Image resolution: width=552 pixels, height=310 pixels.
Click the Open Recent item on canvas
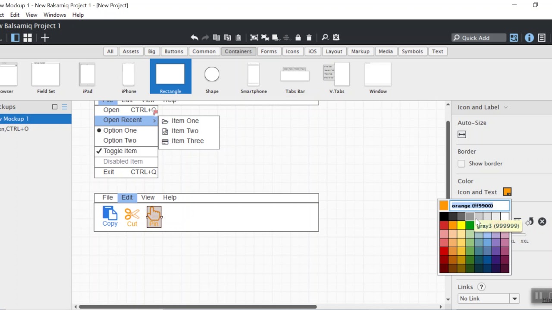[x=126, y=120]
